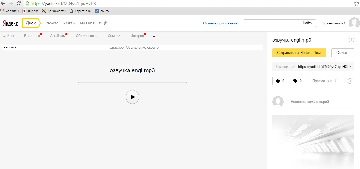Click the browser address bar URL
This screenshot has width=360, height=169.
pyautogui.click(x=63, y=4)
